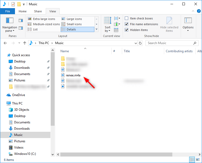Click Quick access in navigation pane
The width and height of the screenshot is (202, 163).
coord(21,55)
